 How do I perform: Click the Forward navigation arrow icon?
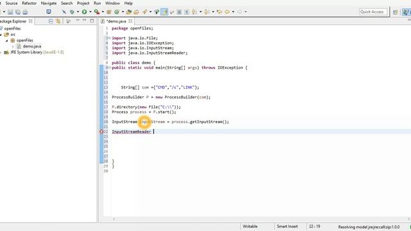tap(240, 12)
